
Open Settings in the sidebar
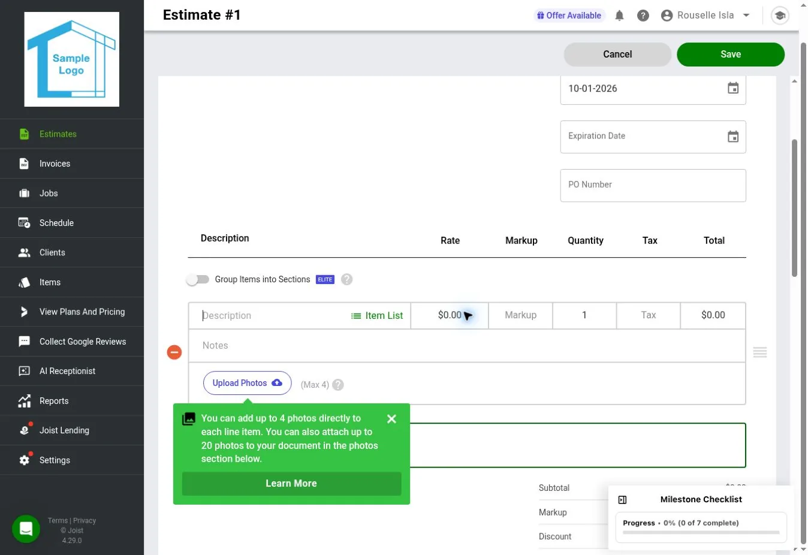click(72, 460)
